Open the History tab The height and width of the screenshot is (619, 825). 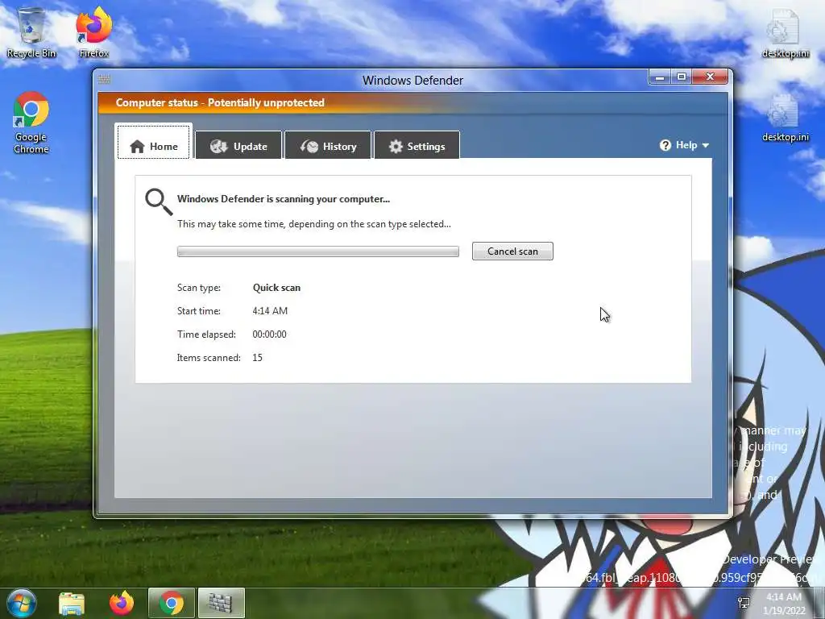pos(328,145)
